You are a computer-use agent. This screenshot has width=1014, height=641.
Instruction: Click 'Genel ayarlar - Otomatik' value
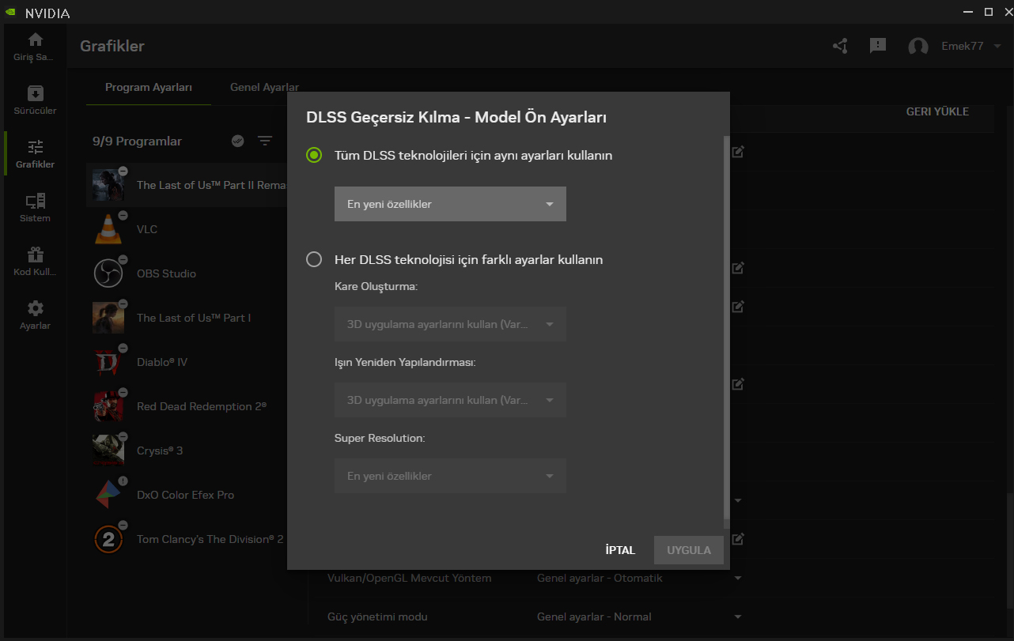(600, 578)
